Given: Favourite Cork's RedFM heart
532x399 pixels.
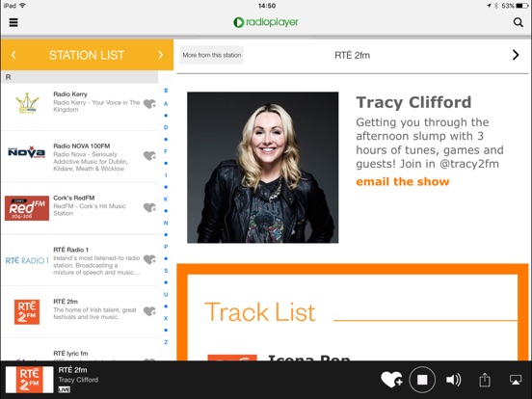Looking at the screenshot, I should [149, 207].
